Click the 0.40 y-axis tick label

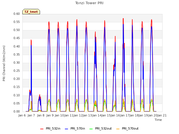17,47
